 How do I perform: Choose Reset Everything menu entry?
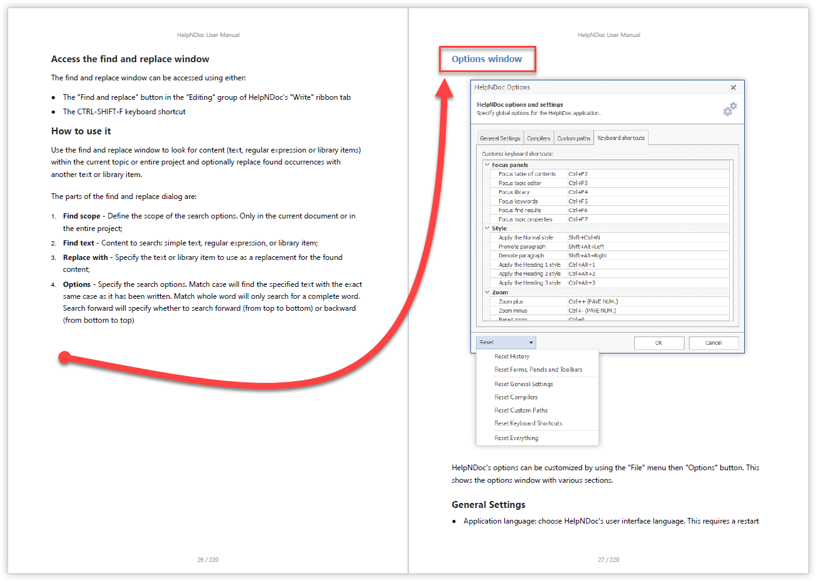516,438
